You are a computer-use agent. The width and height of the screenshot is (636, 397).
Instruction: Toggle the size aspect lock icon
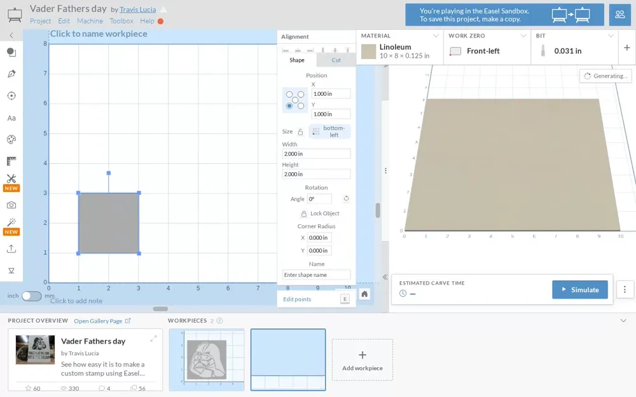[301, 131]
